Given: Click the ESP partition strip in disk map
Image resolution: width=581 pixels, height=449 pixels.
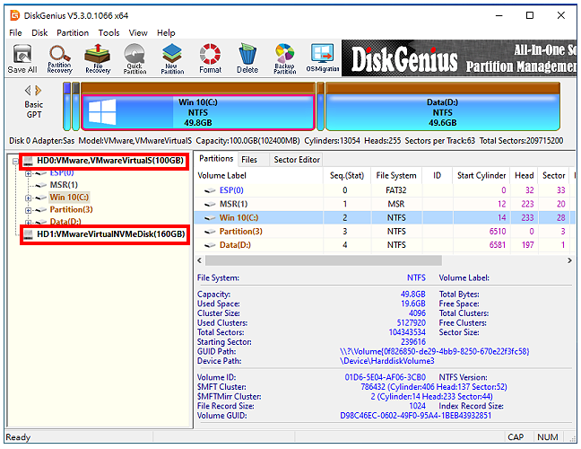Looking at the screenshot, I should point(66,107).
